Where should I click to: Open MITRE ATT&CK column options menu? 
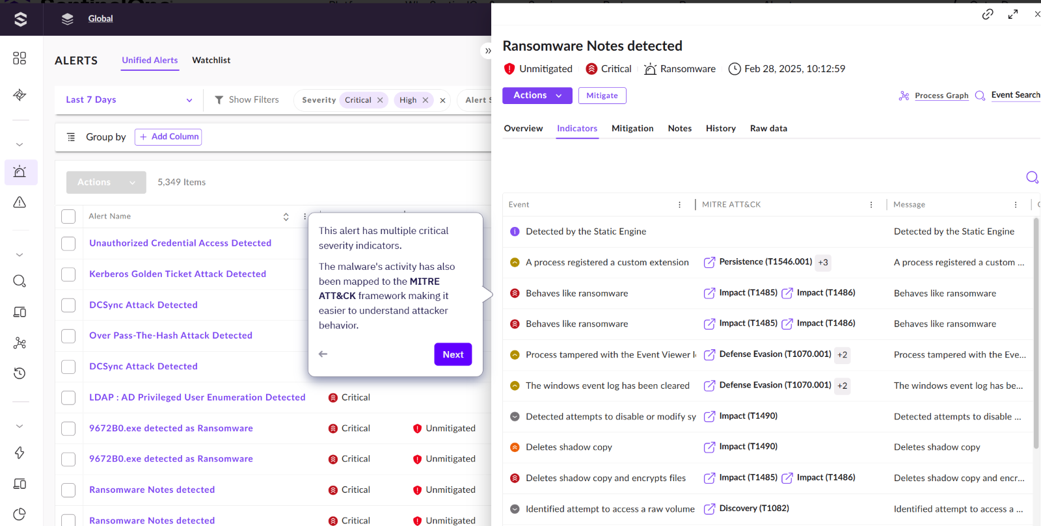tap(871, 205)
